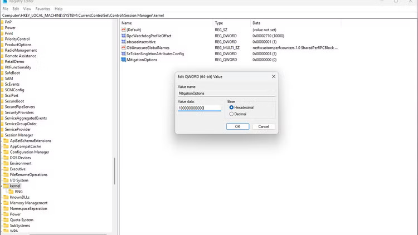The width and height of the screenshot is (418, 235).
Task: Click the tree pane vertical scrollbar
Action: click(115, 170)
